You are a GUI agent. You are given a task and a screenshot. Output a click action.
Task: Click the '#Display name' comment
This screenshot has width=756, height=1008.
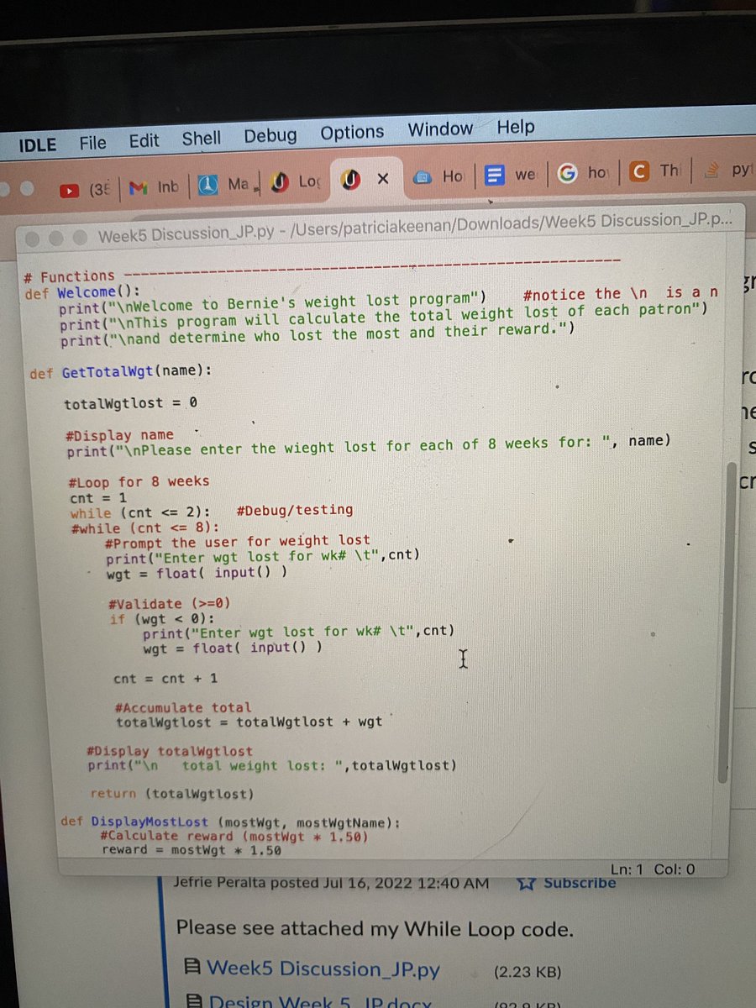pyautogui.click(x=119, y=435)
